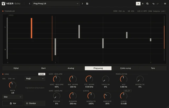Click the Vur tap tempo button
Viewport: 169px width, 108px height.
pos(13,103)
